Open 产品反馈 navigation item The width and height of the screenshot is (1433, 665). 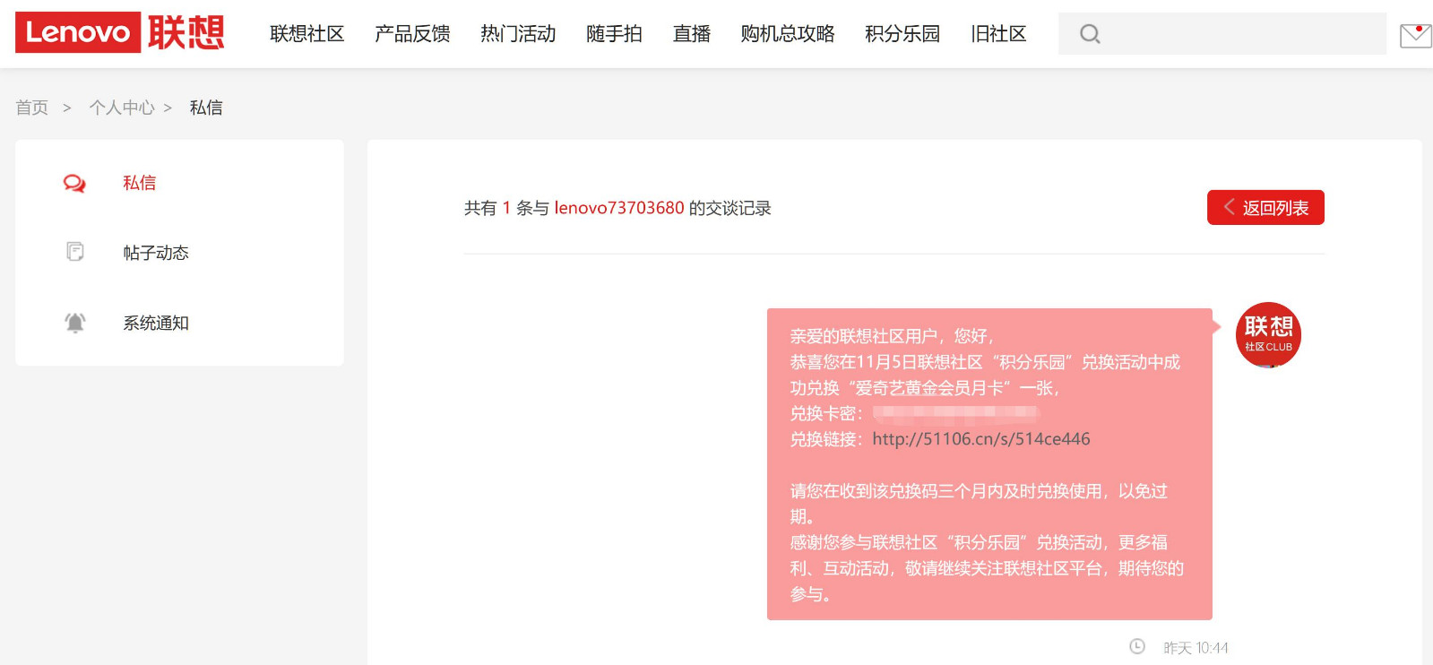pyautogui.click(x=412, y=34)
